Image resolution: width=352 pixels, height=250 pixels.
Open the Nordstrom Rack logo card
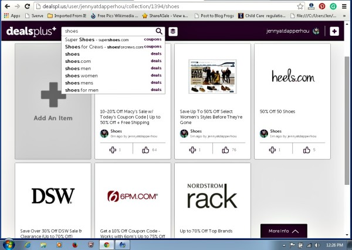(212, 196)
